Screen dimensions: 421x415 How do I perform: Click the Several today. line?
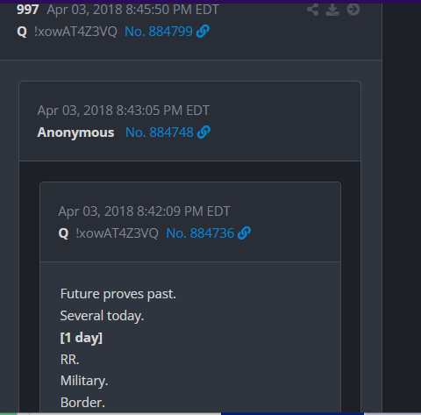tap(102, 316)
